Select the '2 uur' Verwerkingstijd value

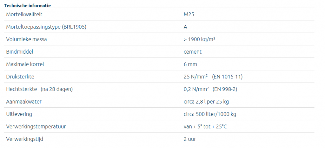point(190,139)
